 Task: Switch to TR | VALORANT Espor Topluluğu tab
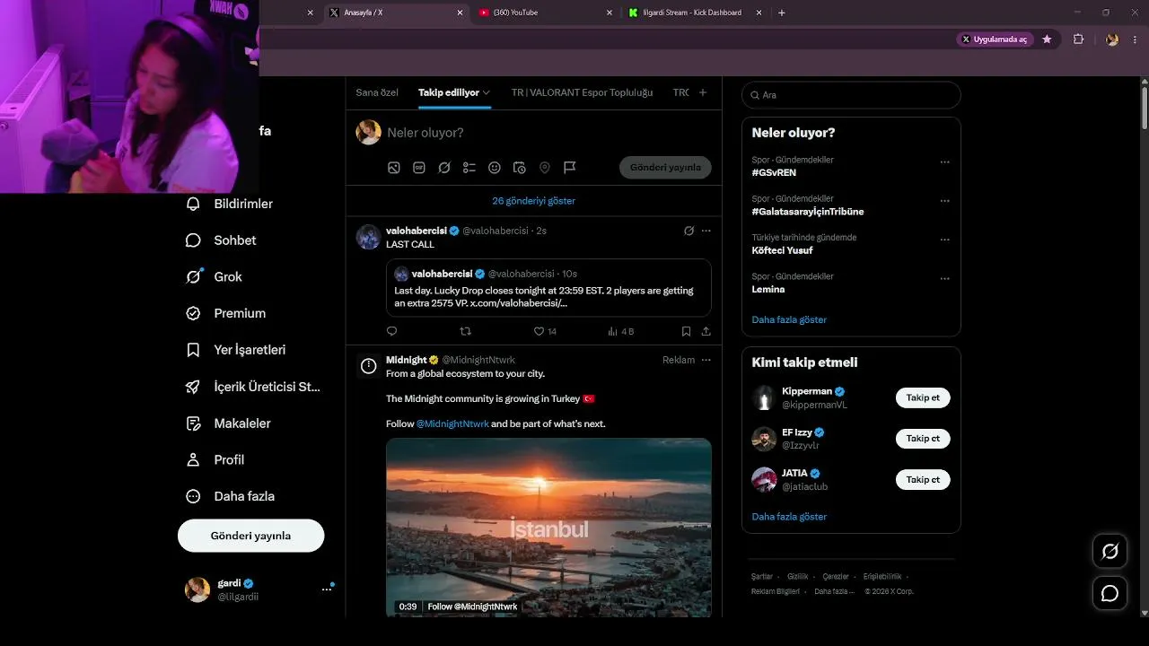click(582, 92)
